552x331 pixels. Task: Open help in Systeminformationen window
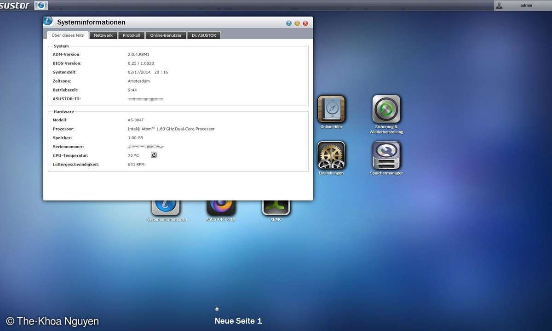tap(289, 23)
